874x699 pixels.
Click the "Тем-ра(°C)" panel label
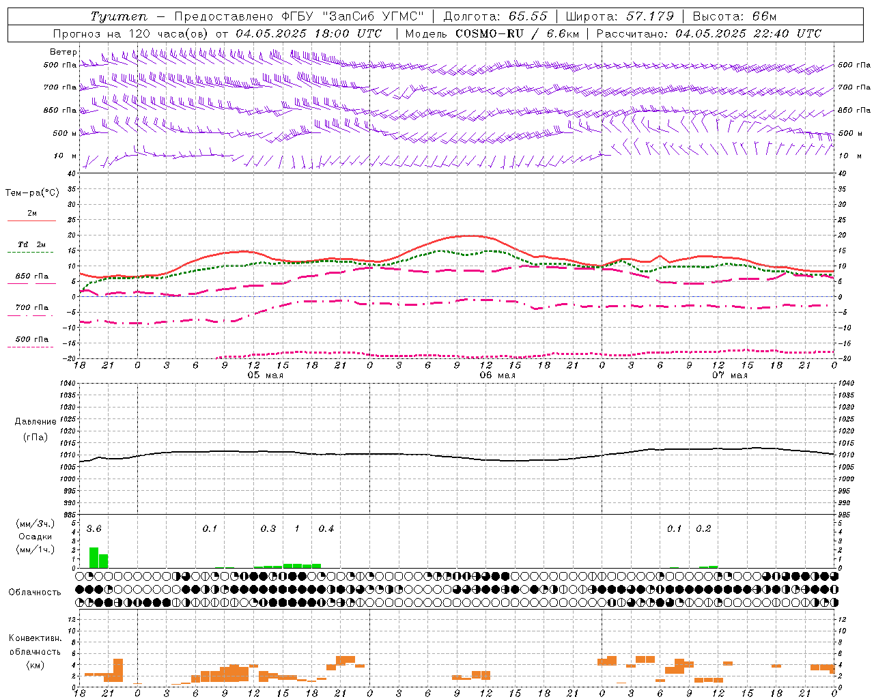point(33,193)
